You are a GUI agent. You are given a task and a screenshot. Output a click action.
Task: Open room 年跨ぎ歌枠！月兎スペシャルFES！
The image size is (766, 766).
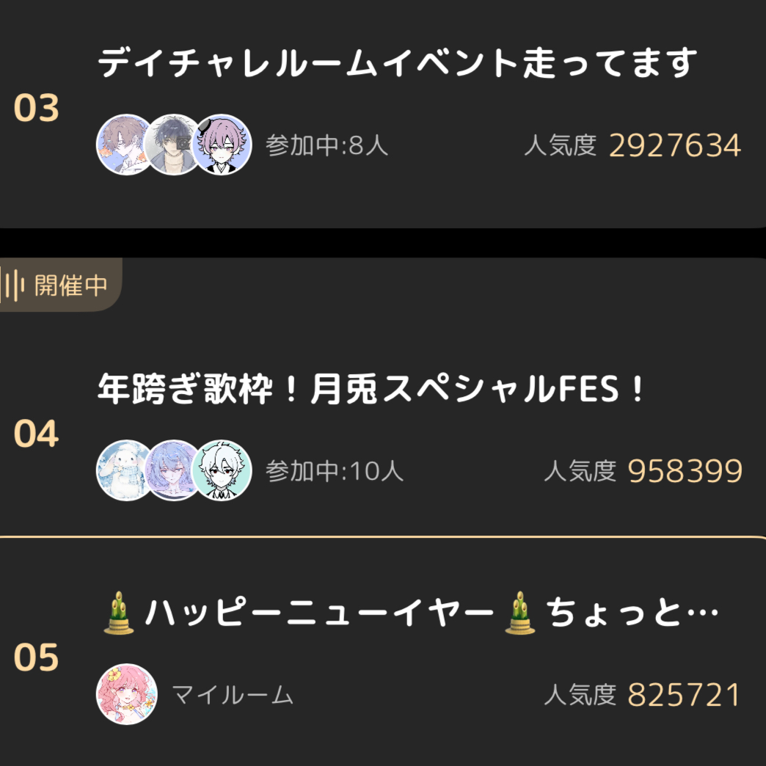(x=371, y=390)
